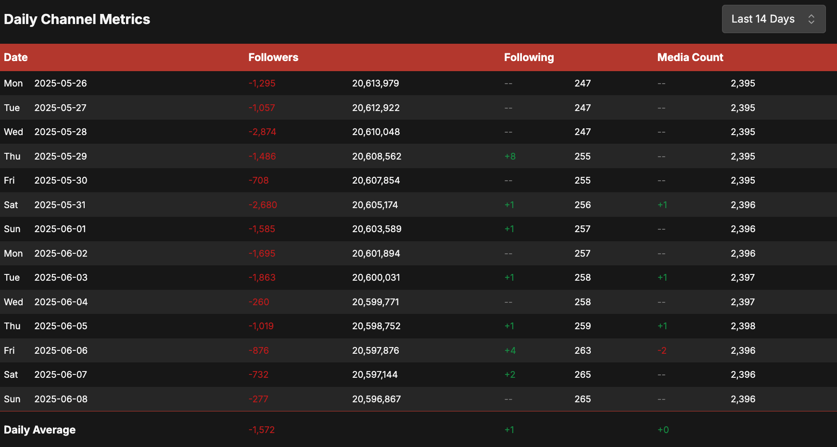Click follower total 20,607,854
The height and width of the screenshot is (447, 837).
coord(376,180)
